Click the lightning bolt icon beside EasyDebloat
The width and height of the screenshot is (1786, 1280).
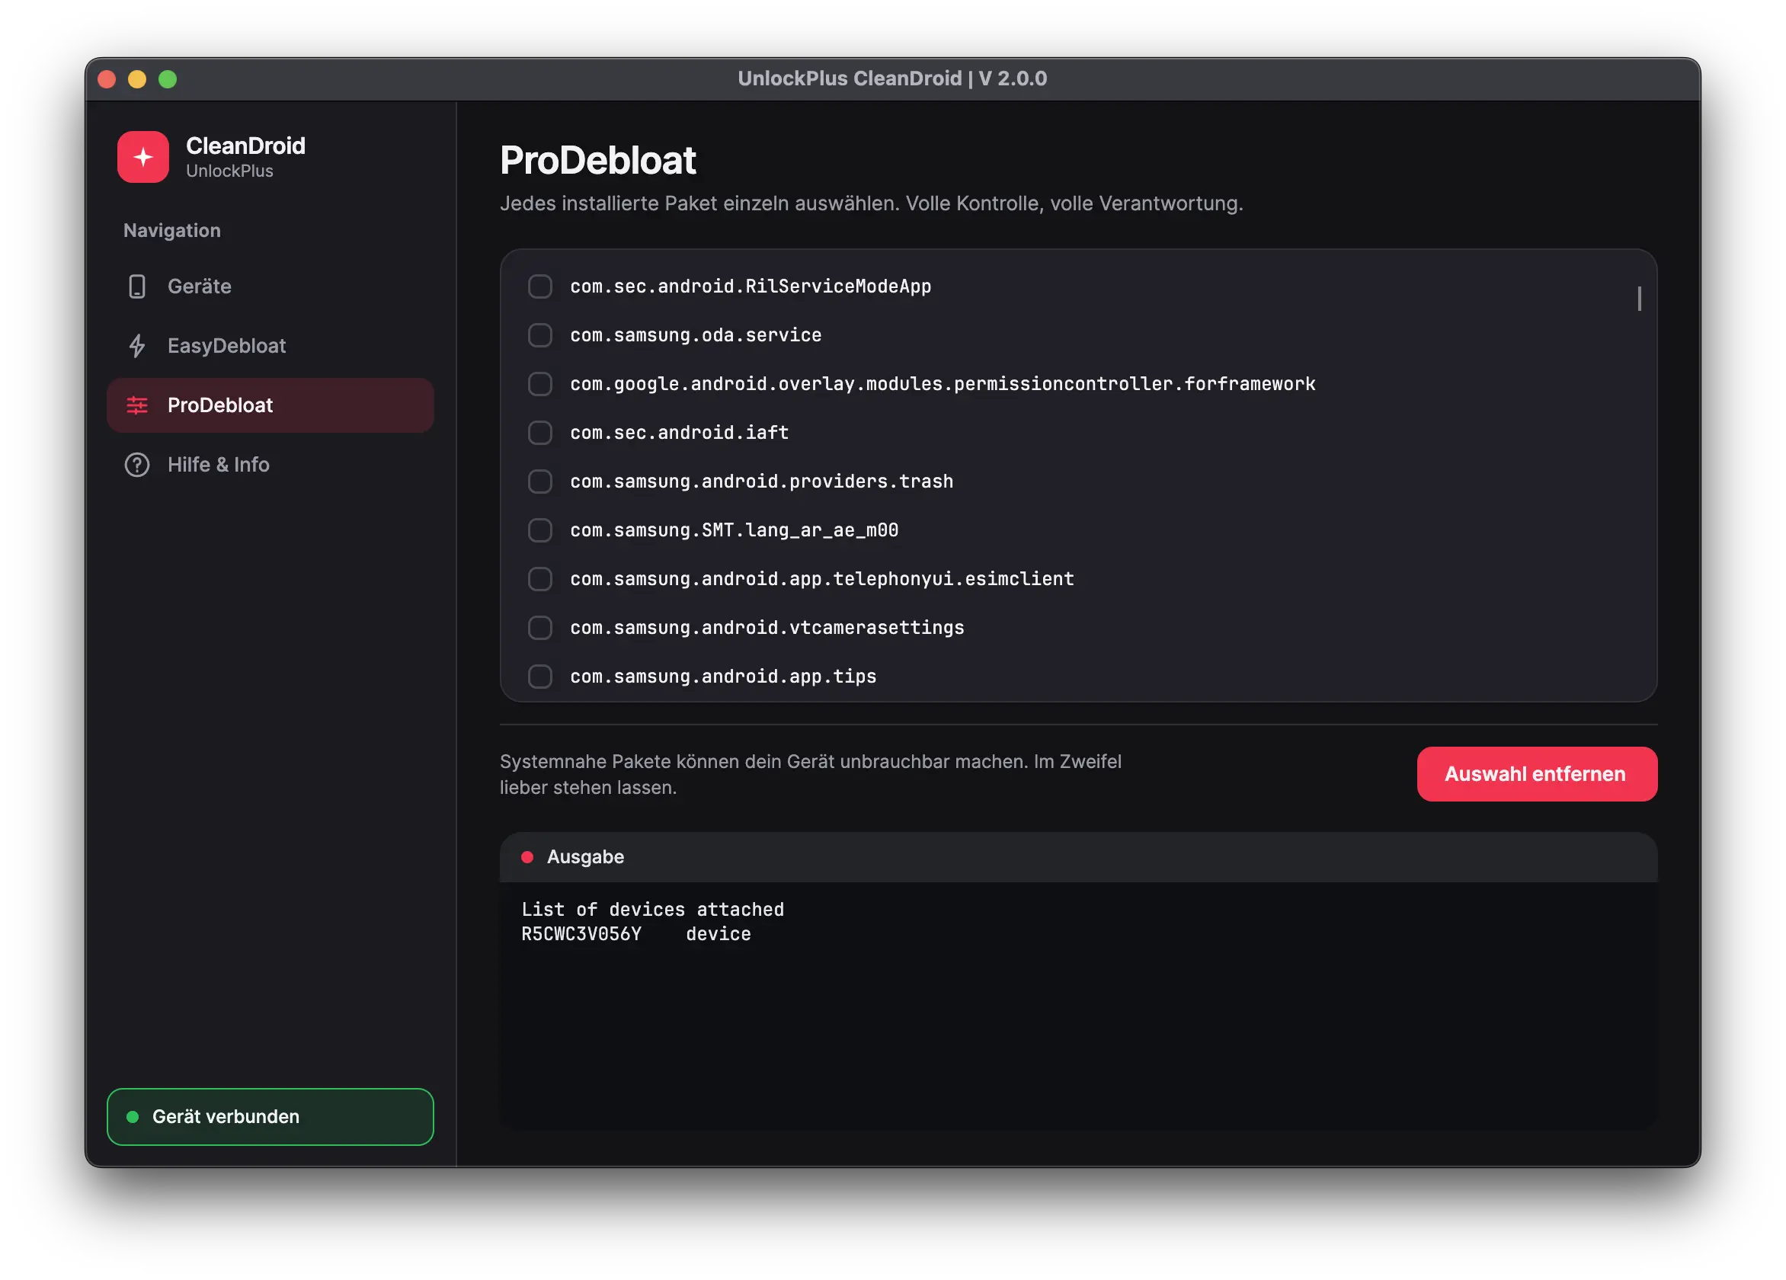[137, 346]
